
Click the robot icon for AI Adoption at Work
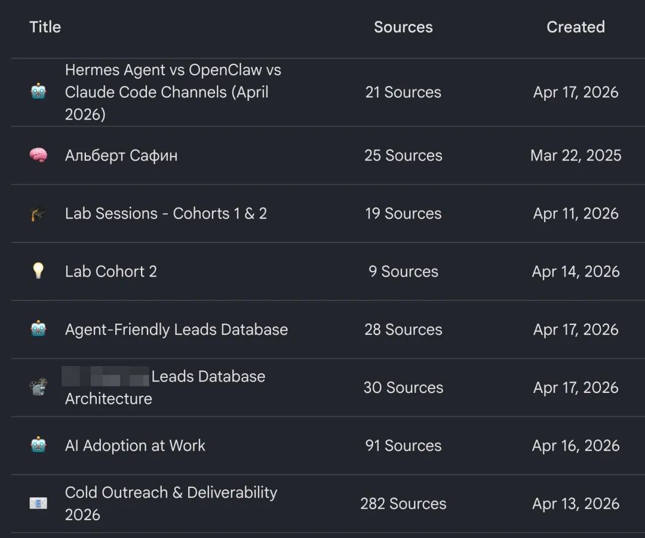38,445
